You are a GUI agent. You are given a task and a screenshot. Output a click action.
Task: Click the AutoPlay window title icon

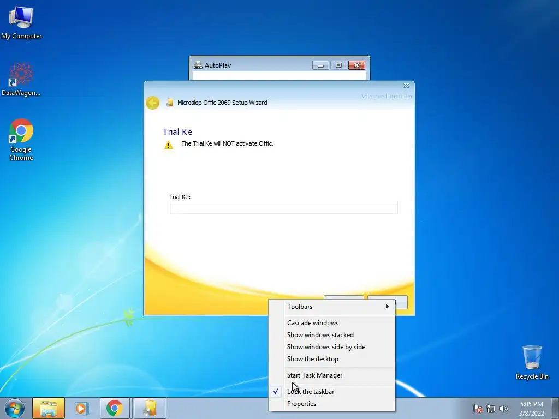pos(198,65)
